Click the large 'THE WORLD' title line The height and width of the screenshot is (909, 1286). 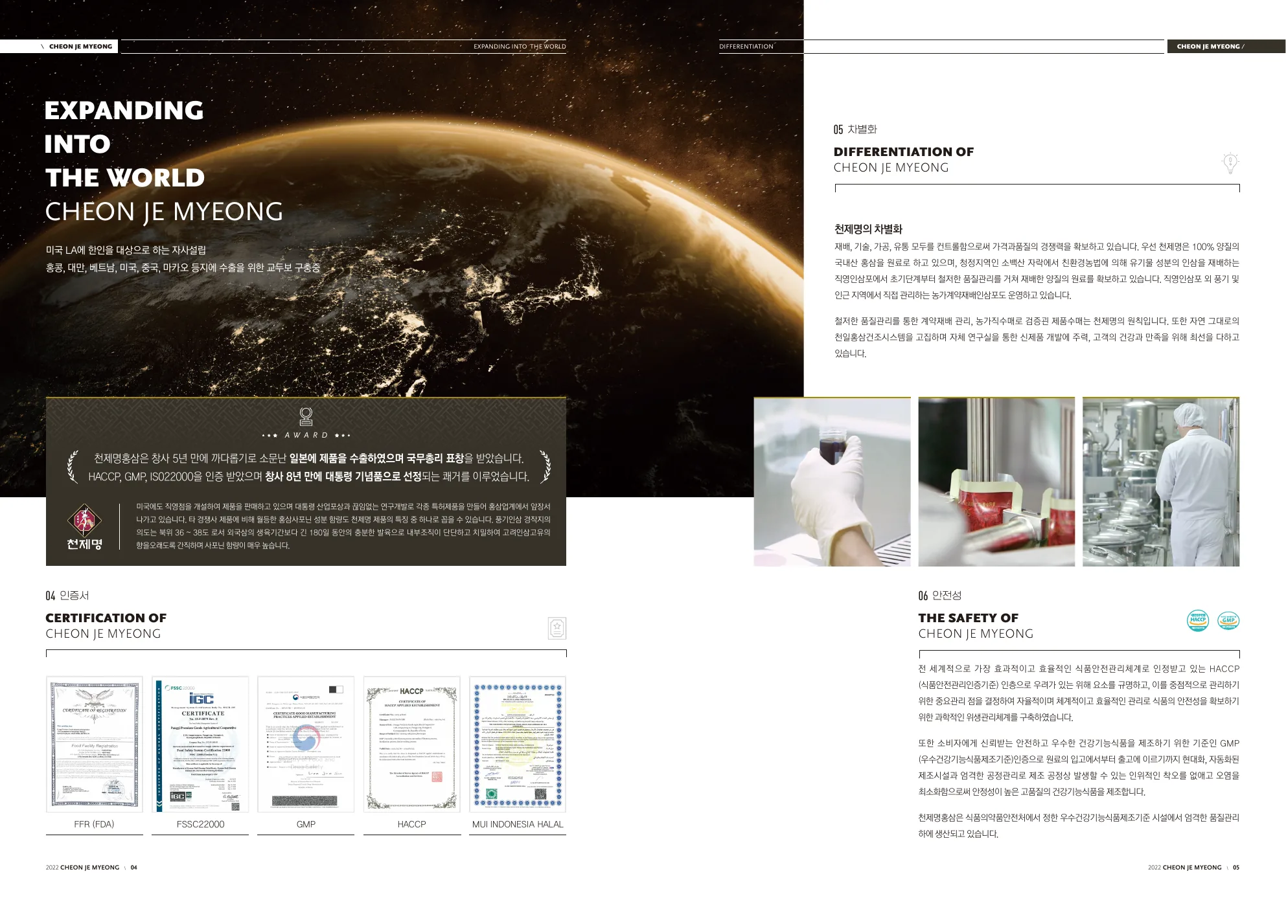coord(125,178)
